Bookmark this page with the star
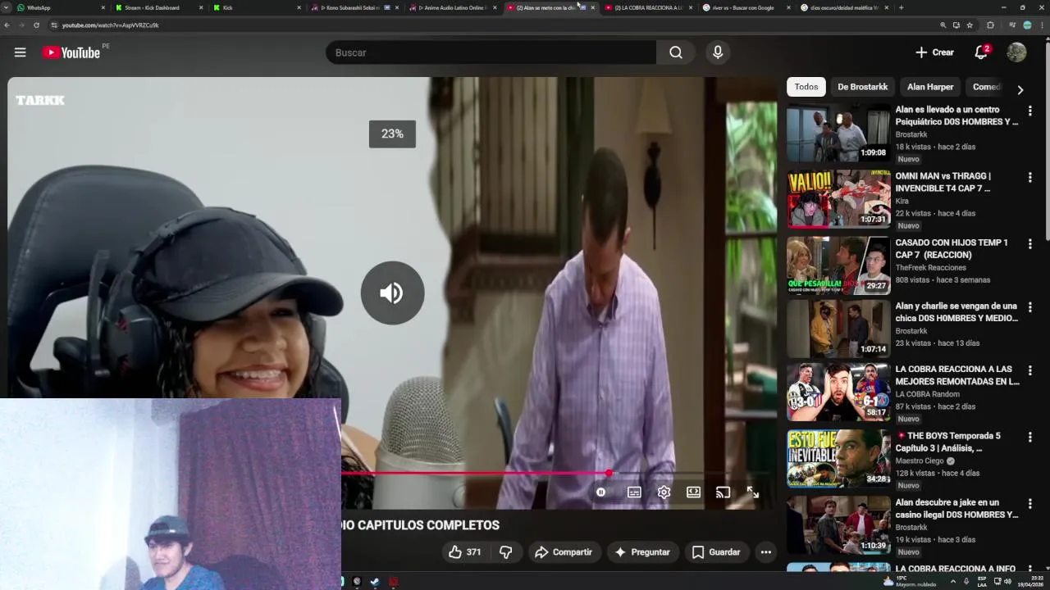The width and height of the screenshot is (1050, 590). point(970,25)
